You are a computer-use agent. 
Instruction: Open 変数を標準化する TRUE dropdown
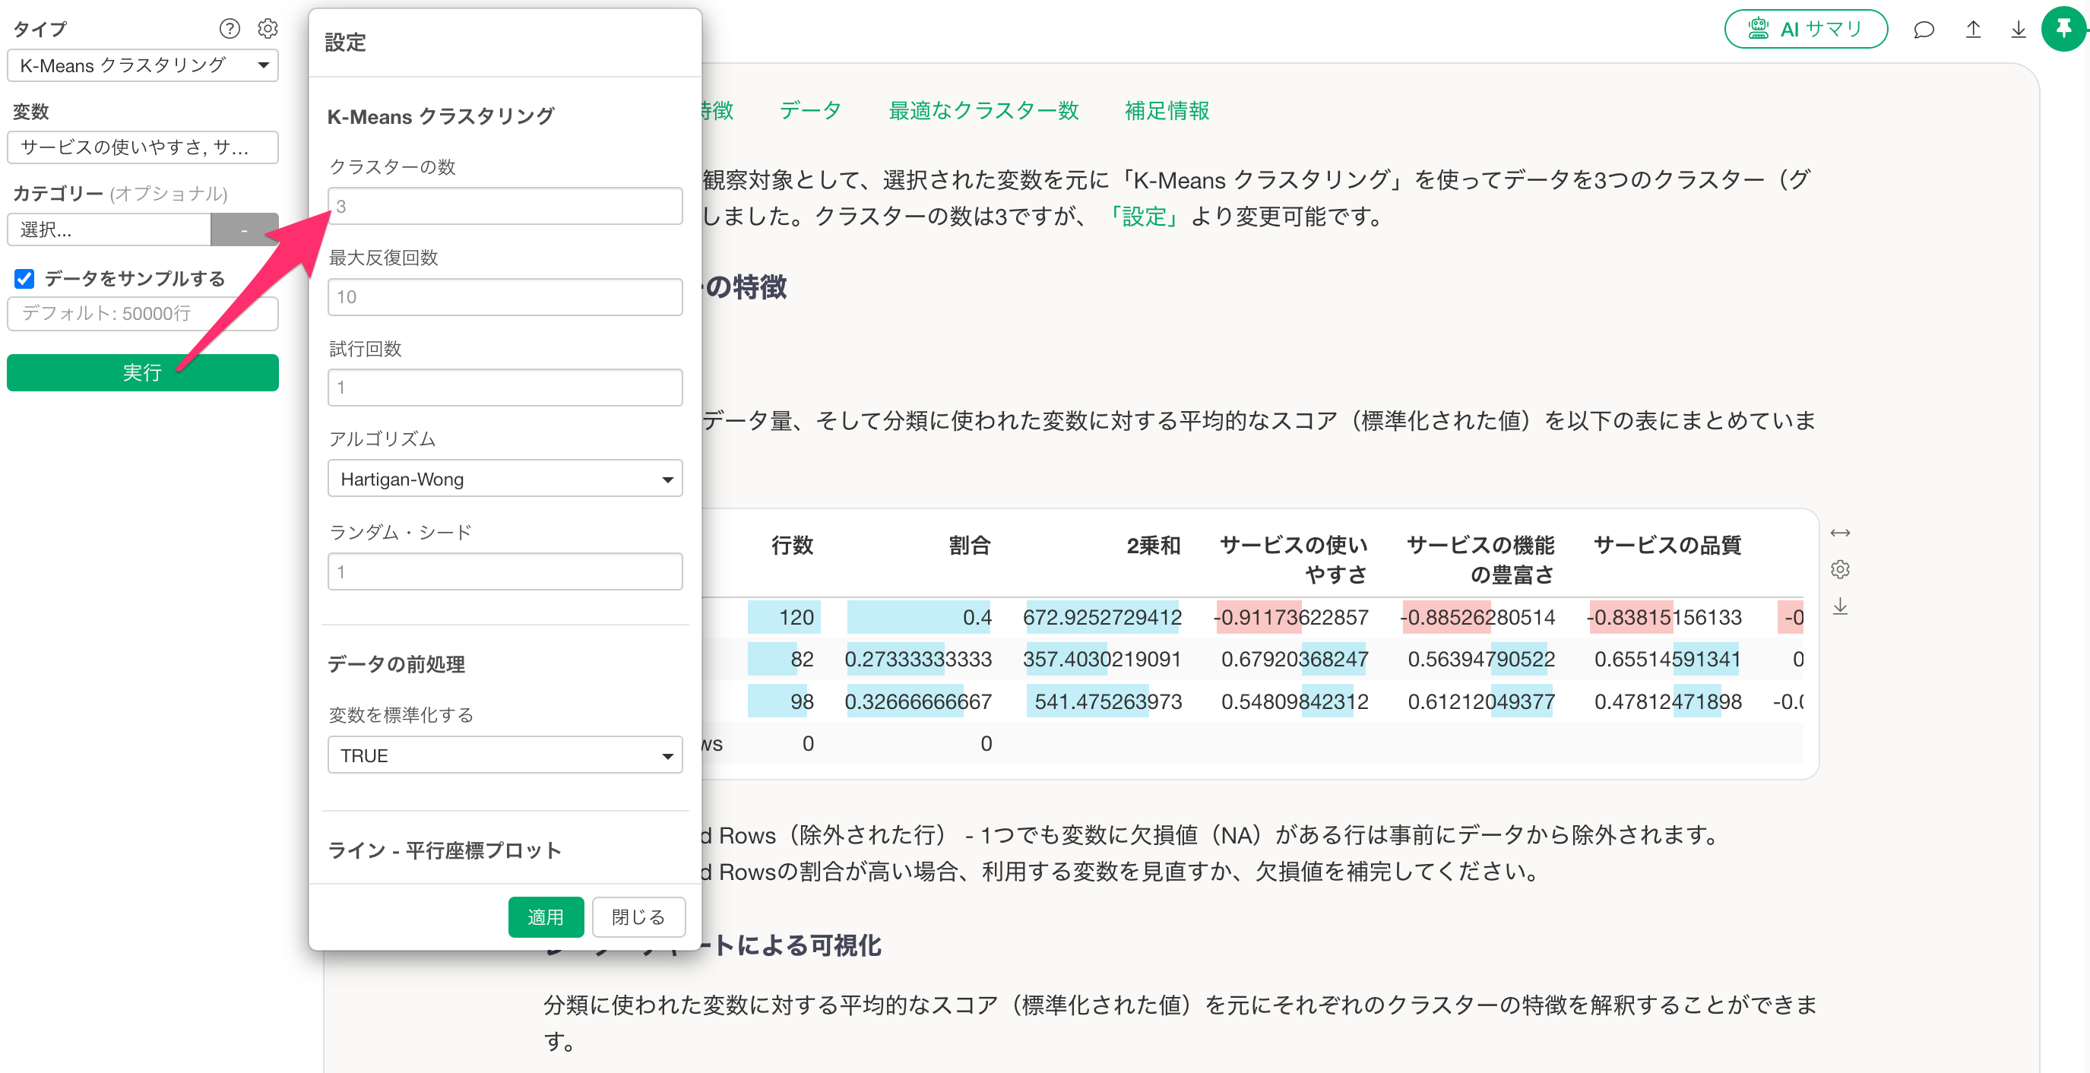pyautogui.click(x=505, y=756)
